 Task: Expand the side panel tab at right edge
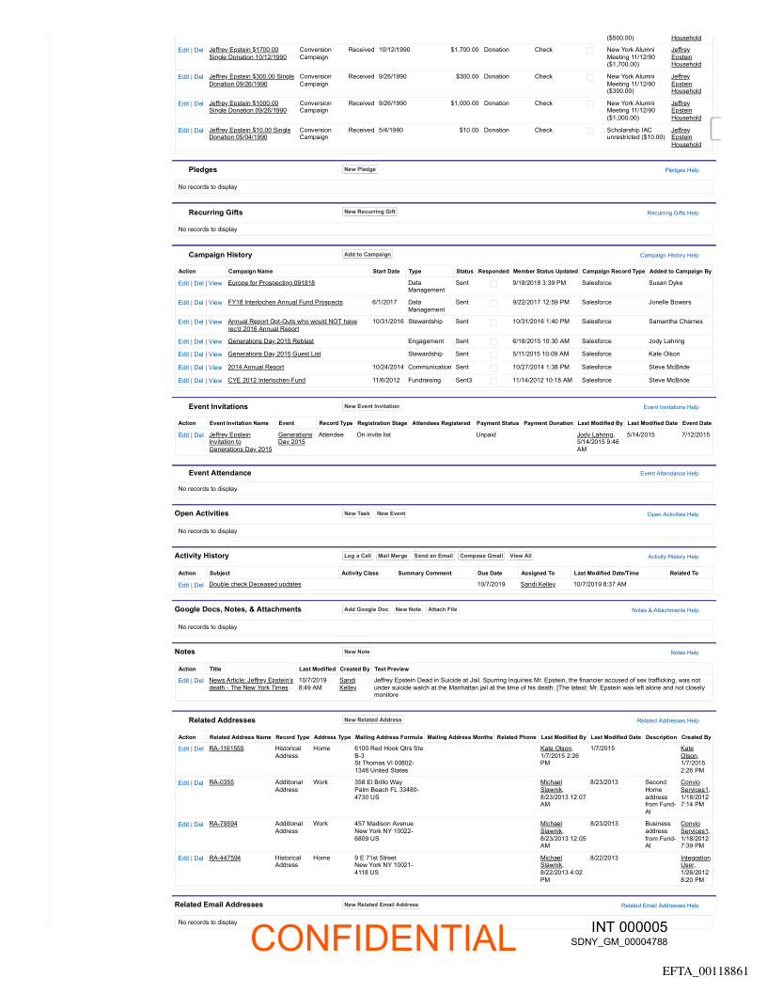click(716, 129)
